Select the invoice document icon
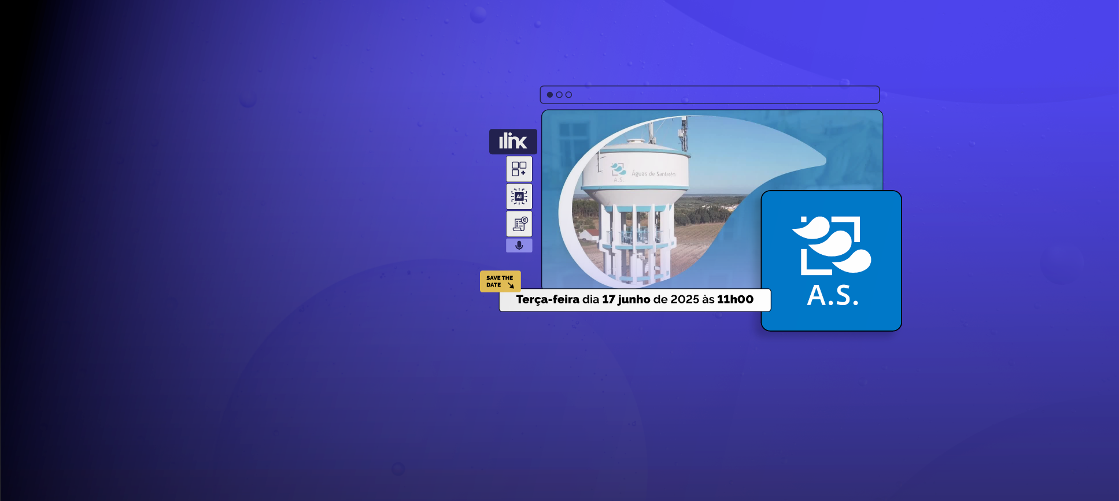The width and height of the screenshot is (1119, 501). [x=519, y=224]
